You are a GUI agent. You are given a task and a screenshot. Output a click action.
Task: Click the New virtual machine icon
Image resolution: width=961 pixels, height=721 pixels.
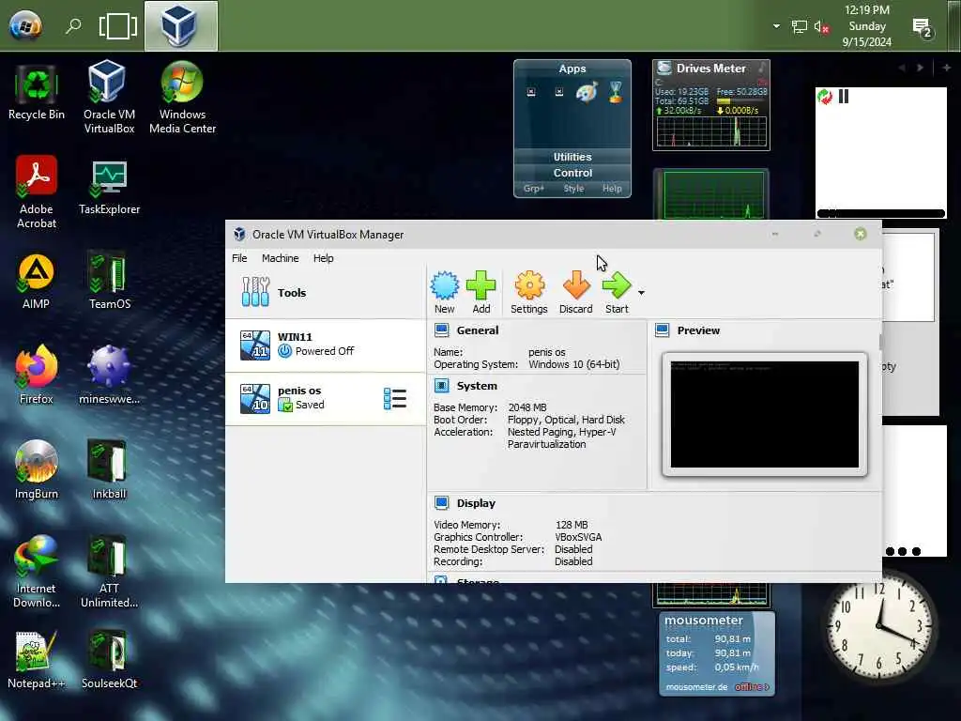[x=444, y=293]
